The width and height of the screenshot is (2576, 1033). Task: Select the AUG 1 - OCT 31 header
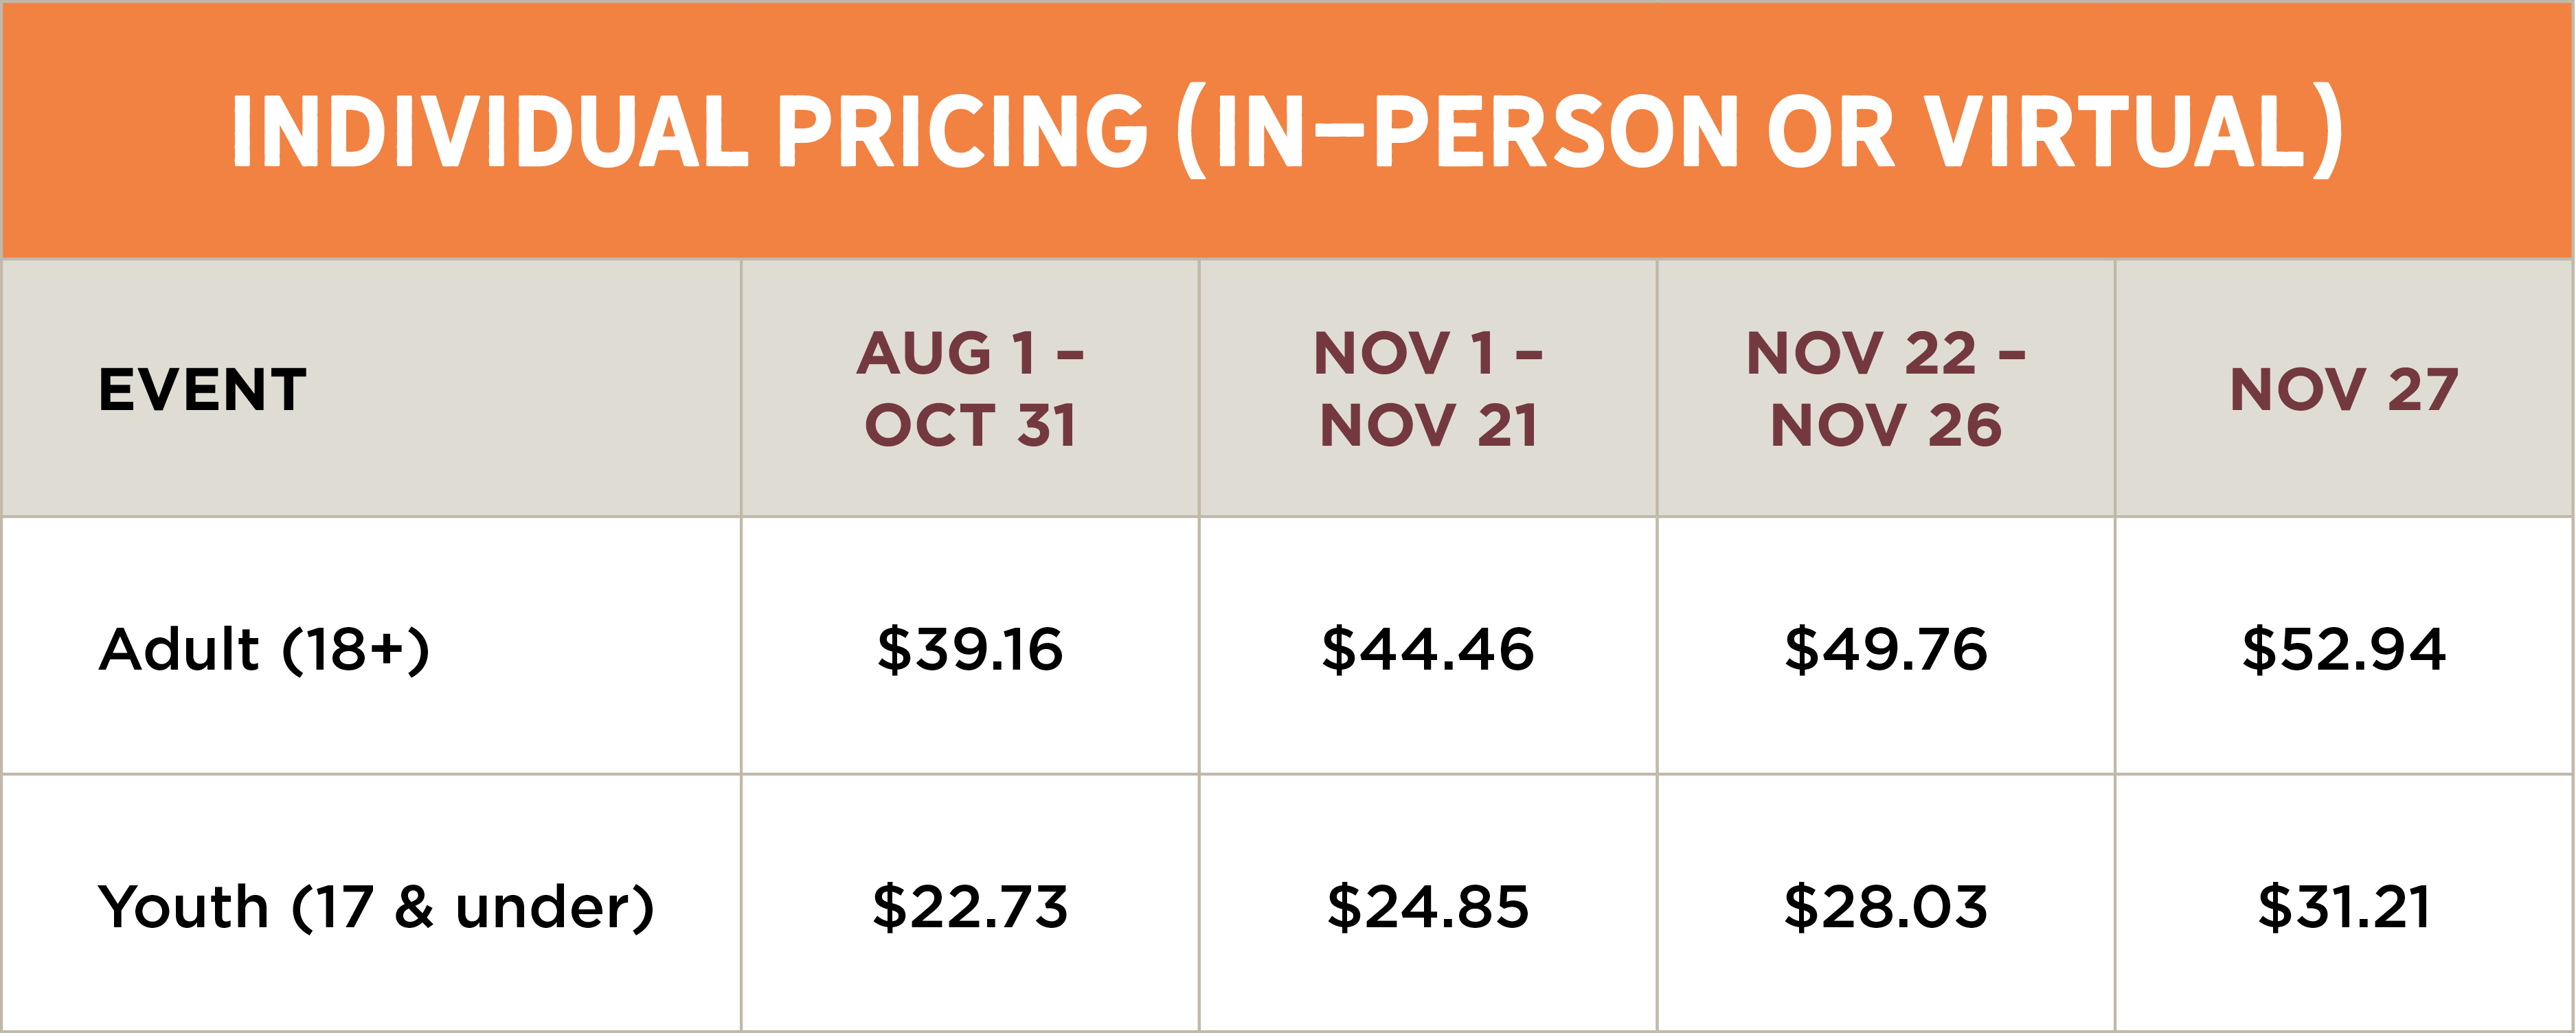click(970, 389)
